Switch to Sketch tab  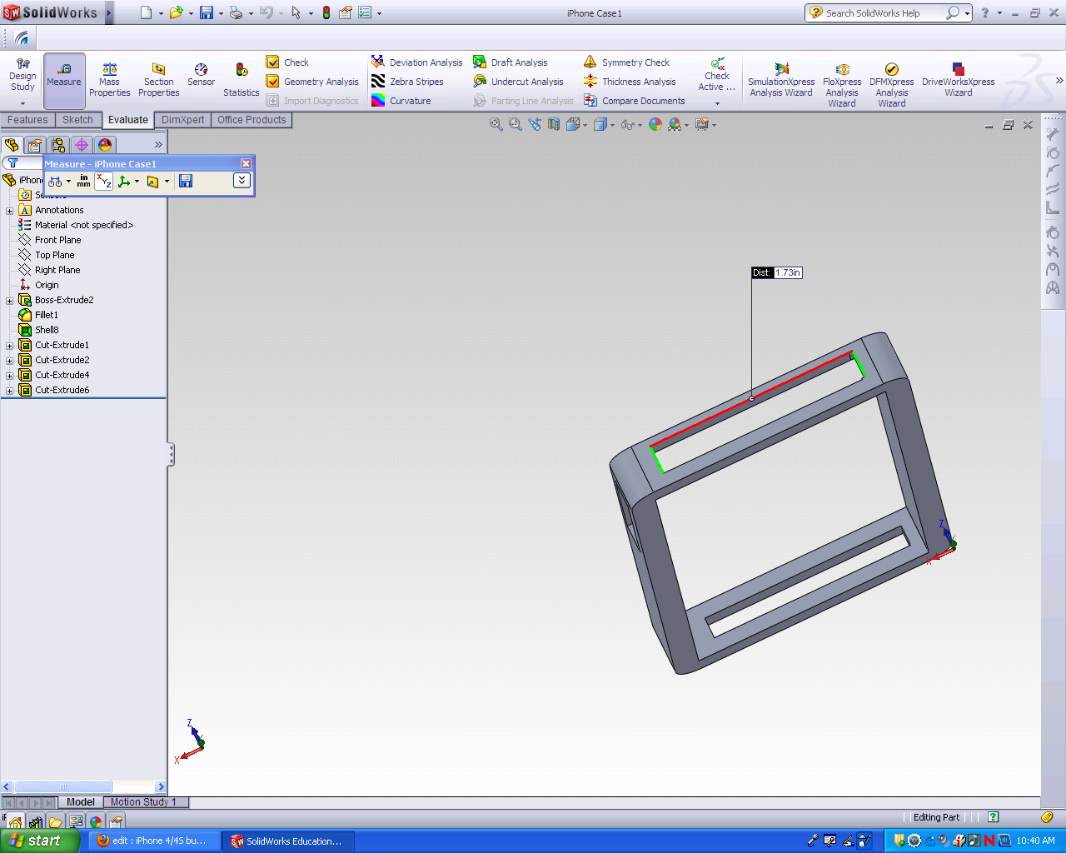[77, 120]
